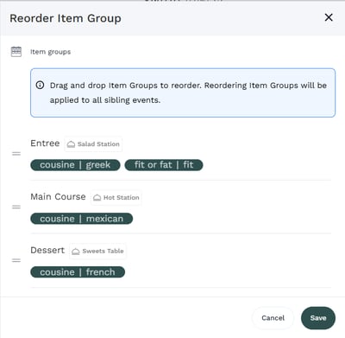Click the Salad Station cloche icon
The width and height of the screenshot is (345, 338).
click(x=71, y=144)
